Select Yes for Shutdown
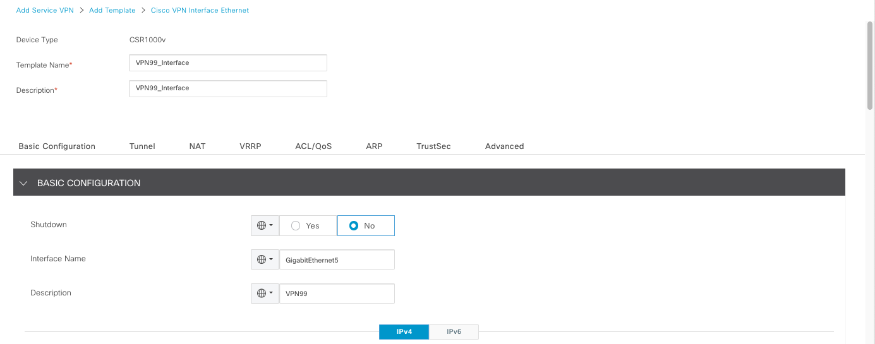This screenshot has height=344, width=875. point(296,226)
